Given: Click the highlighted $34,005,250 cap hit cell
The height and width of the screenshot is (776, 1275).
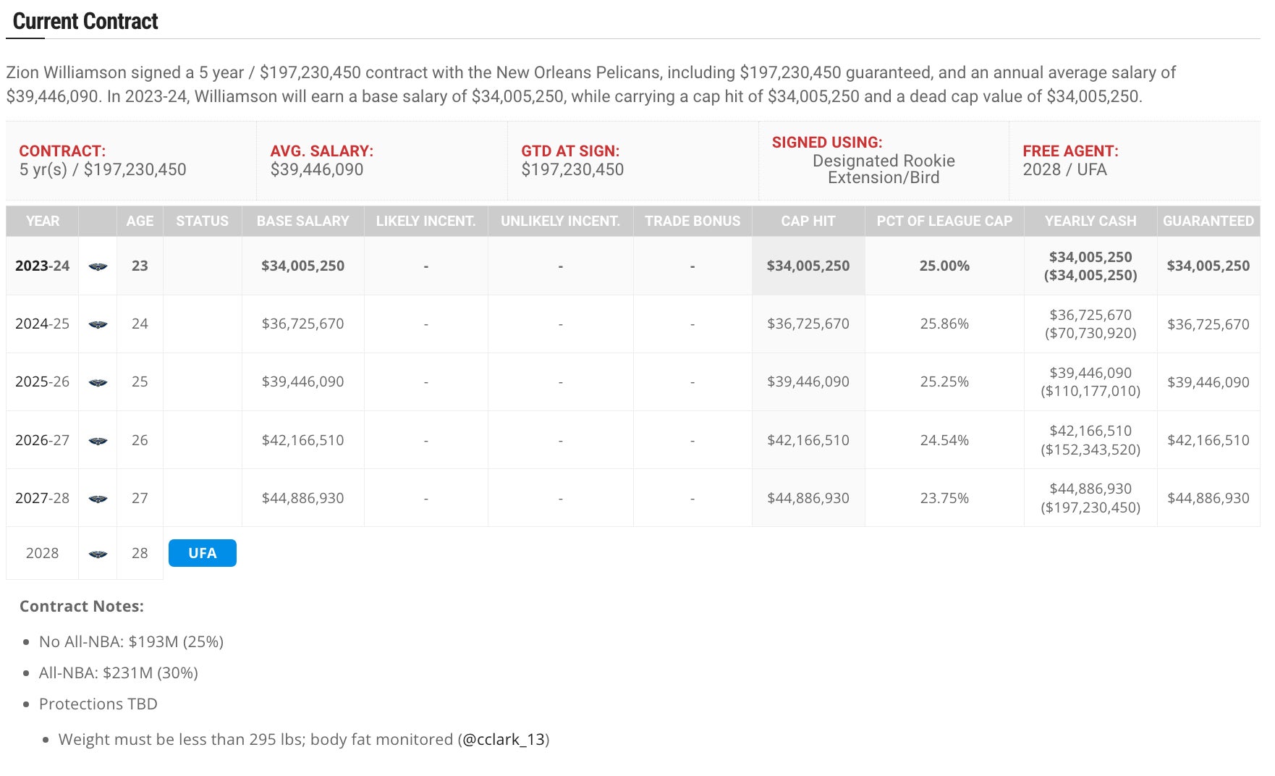Looking at the screenshot, I should pyautogui.click(x=808, y=266).
